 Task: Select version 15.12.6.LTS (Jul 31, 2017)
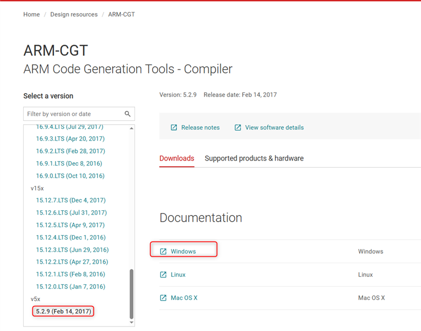[72, 212]
